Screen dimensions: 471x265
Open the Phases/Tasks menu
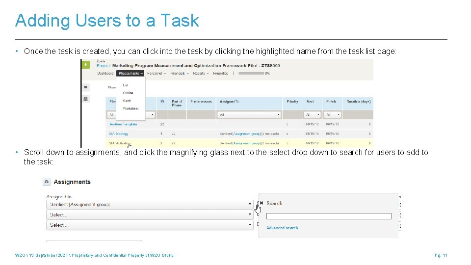pos(131,73)
